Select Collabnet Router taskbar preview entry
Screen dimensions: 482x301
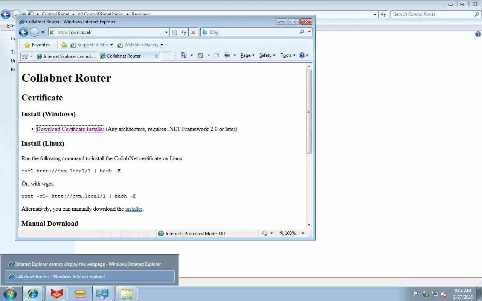(90, 277)
